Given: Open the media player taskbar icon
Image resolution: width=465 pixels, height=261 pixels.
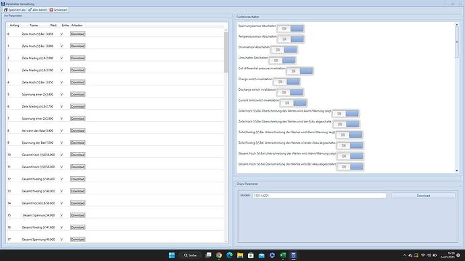Looking at the screenshot, I should (272, 255).
